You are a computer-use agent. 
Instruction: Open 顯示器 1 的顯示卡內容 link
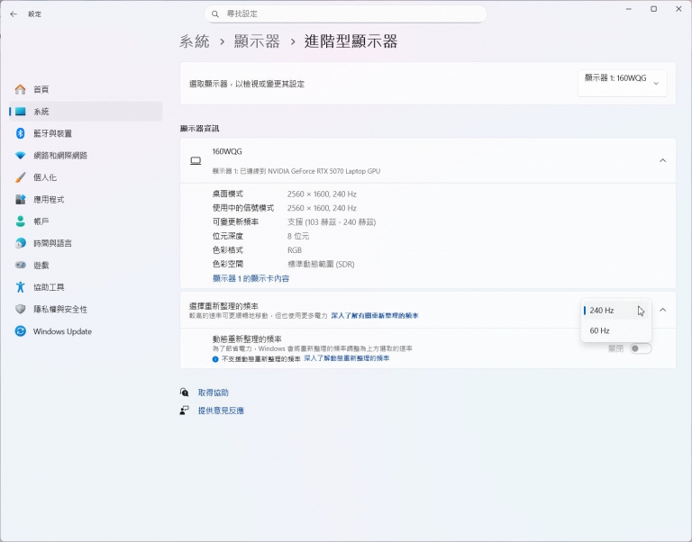click(x=250, y=278)
